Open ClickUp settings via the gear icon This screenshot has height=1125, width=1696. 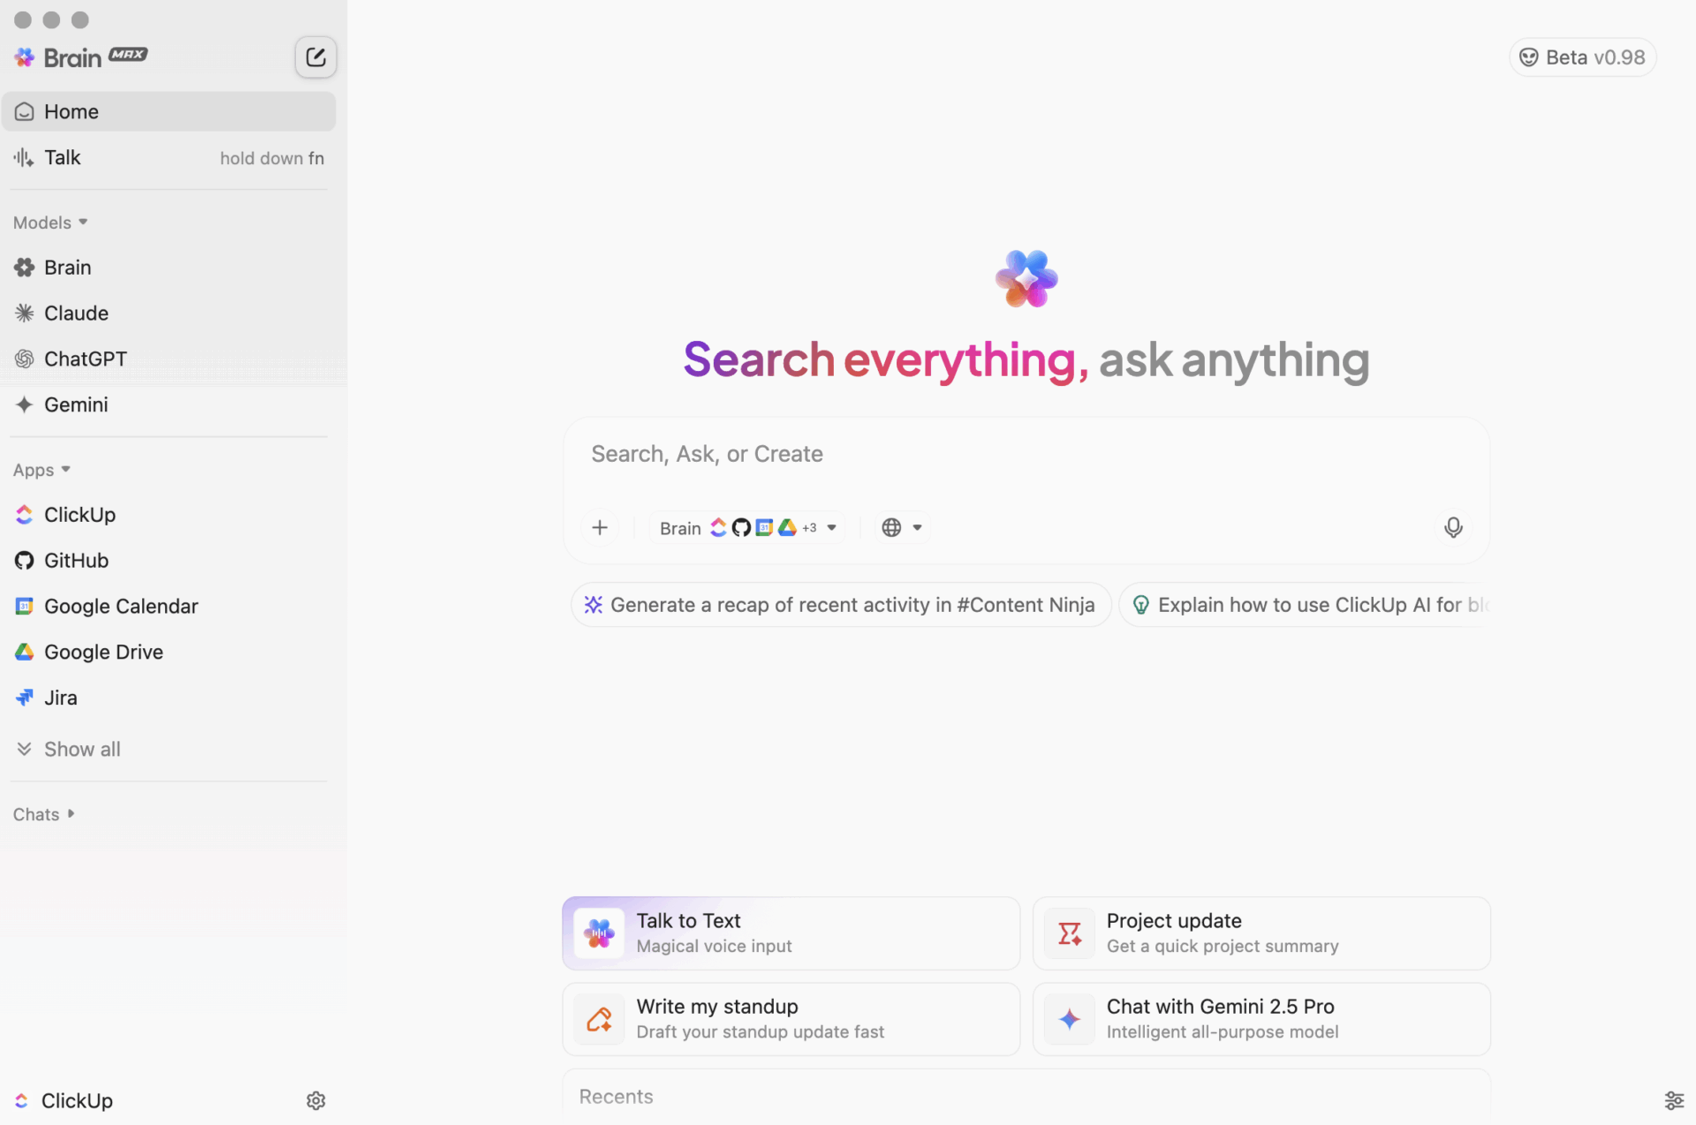click(315, 1100)
